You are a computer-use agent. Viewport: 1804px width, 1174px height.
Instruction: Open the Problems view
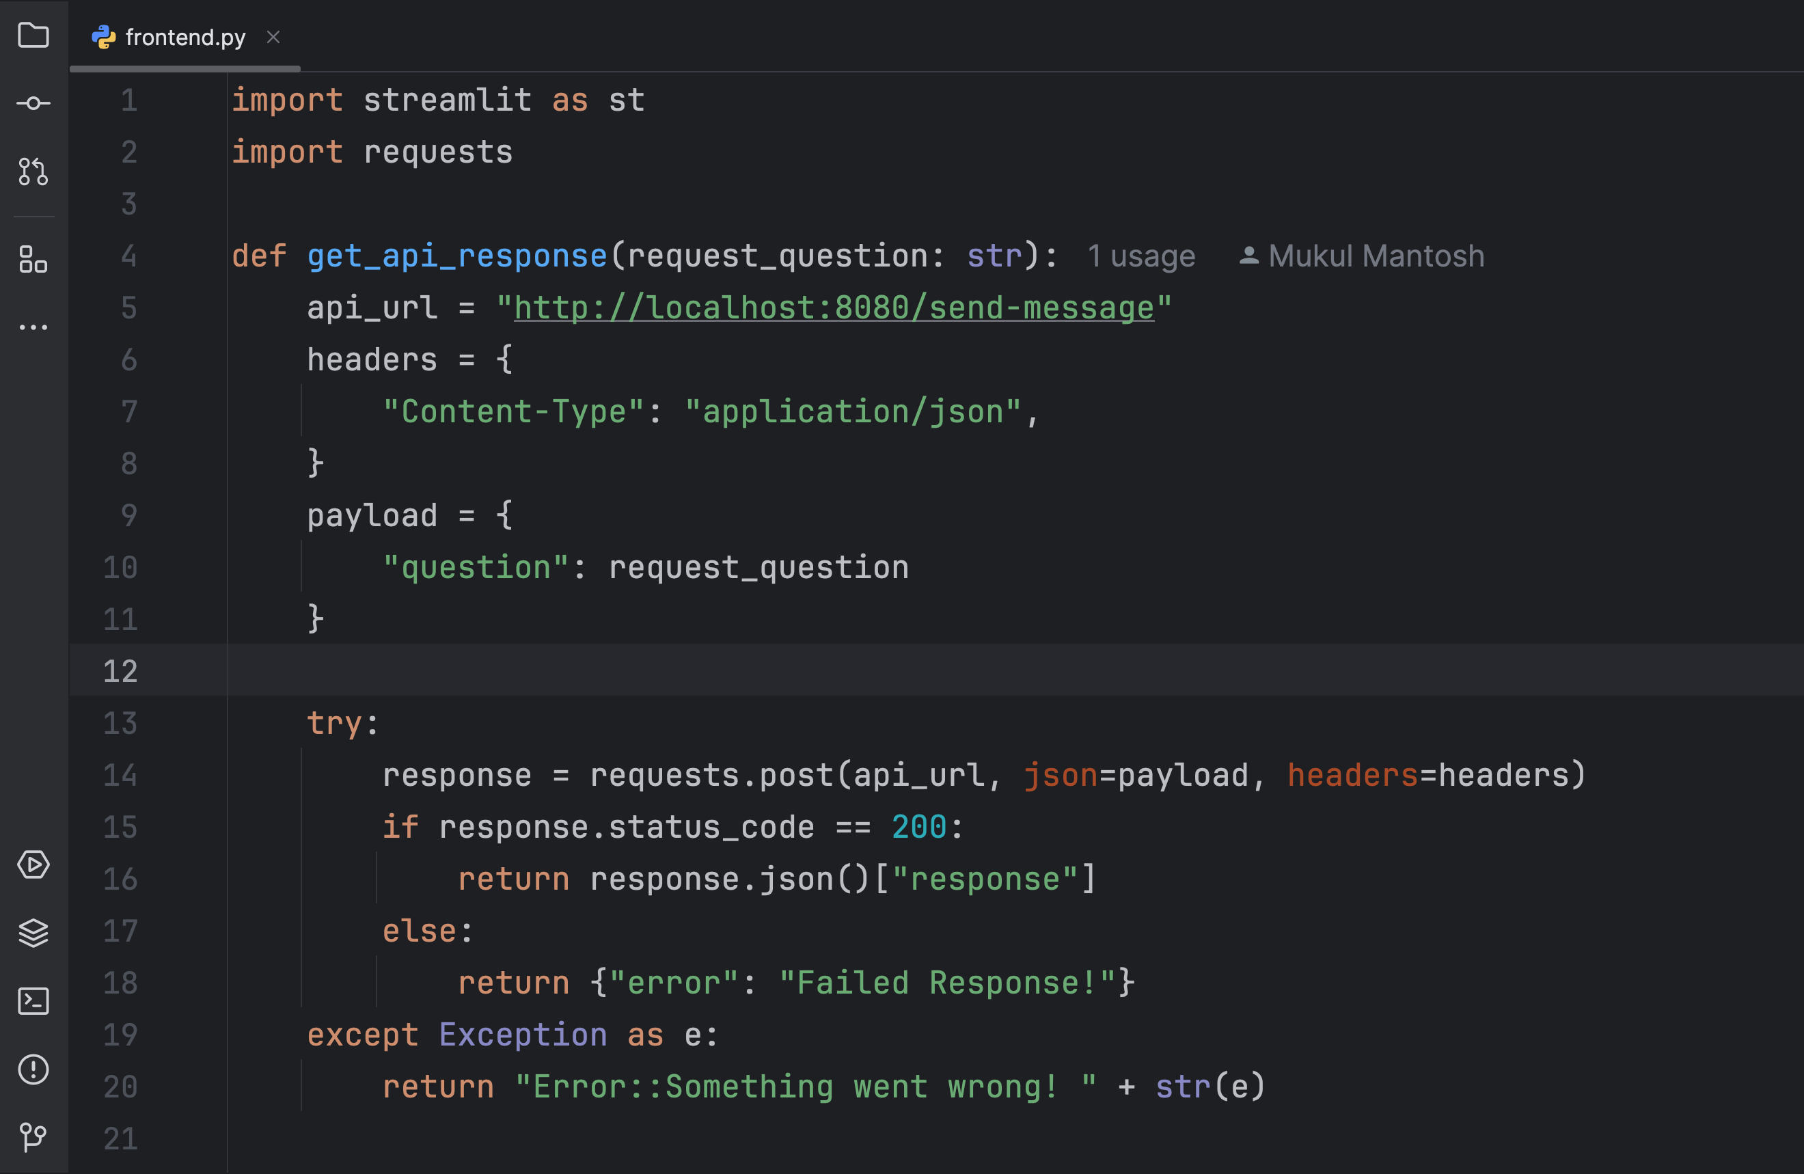tap(33, 1069)
